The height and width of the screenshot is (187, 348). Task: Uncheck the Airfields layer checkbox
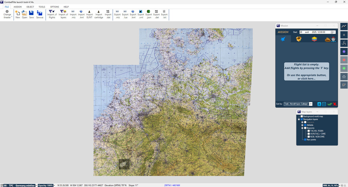click(305, 125)
